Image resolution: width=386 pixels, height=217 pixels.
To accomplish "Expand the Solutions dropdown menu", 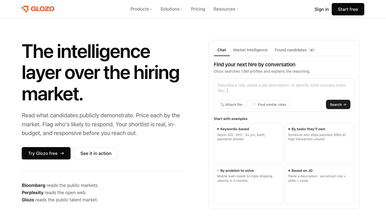I will [171, 9].
